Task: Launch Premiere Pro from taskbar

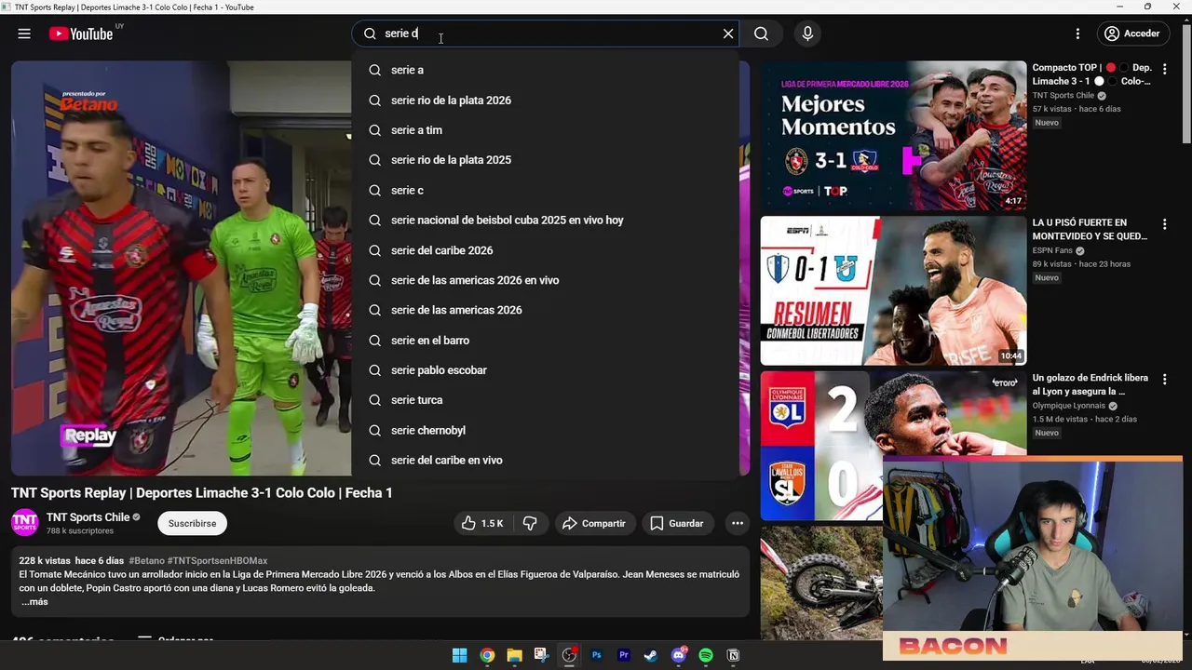Action: 624,656
